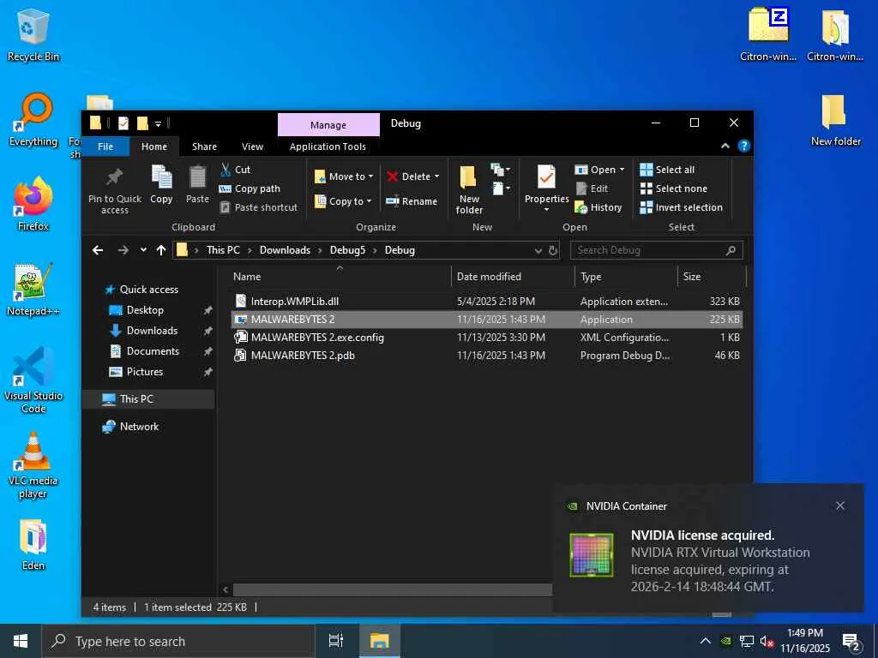Viewport: 878px width, 658px height.
Task: Switch to the Share tab
Action: pos(204,147)
